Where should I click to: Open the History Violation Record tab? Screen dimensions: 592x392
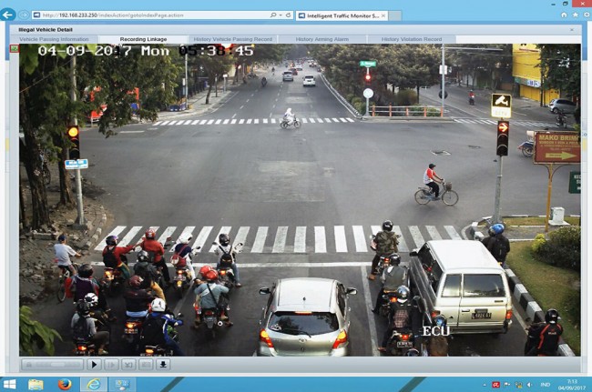point(412,39)
